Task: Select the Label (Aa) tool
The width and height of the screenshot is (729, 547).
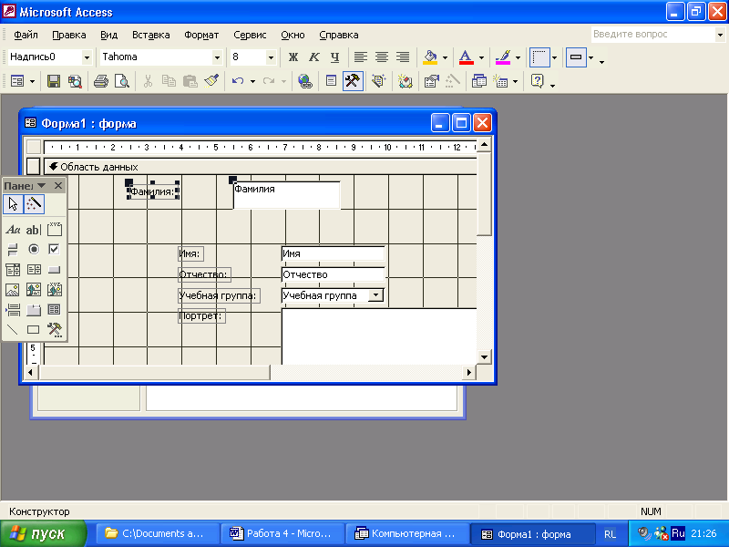Action: point(13,230)
